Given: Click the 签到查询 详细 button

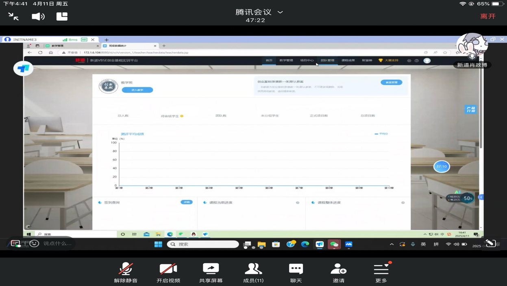Looking at the screenshot, I should 187,202.
